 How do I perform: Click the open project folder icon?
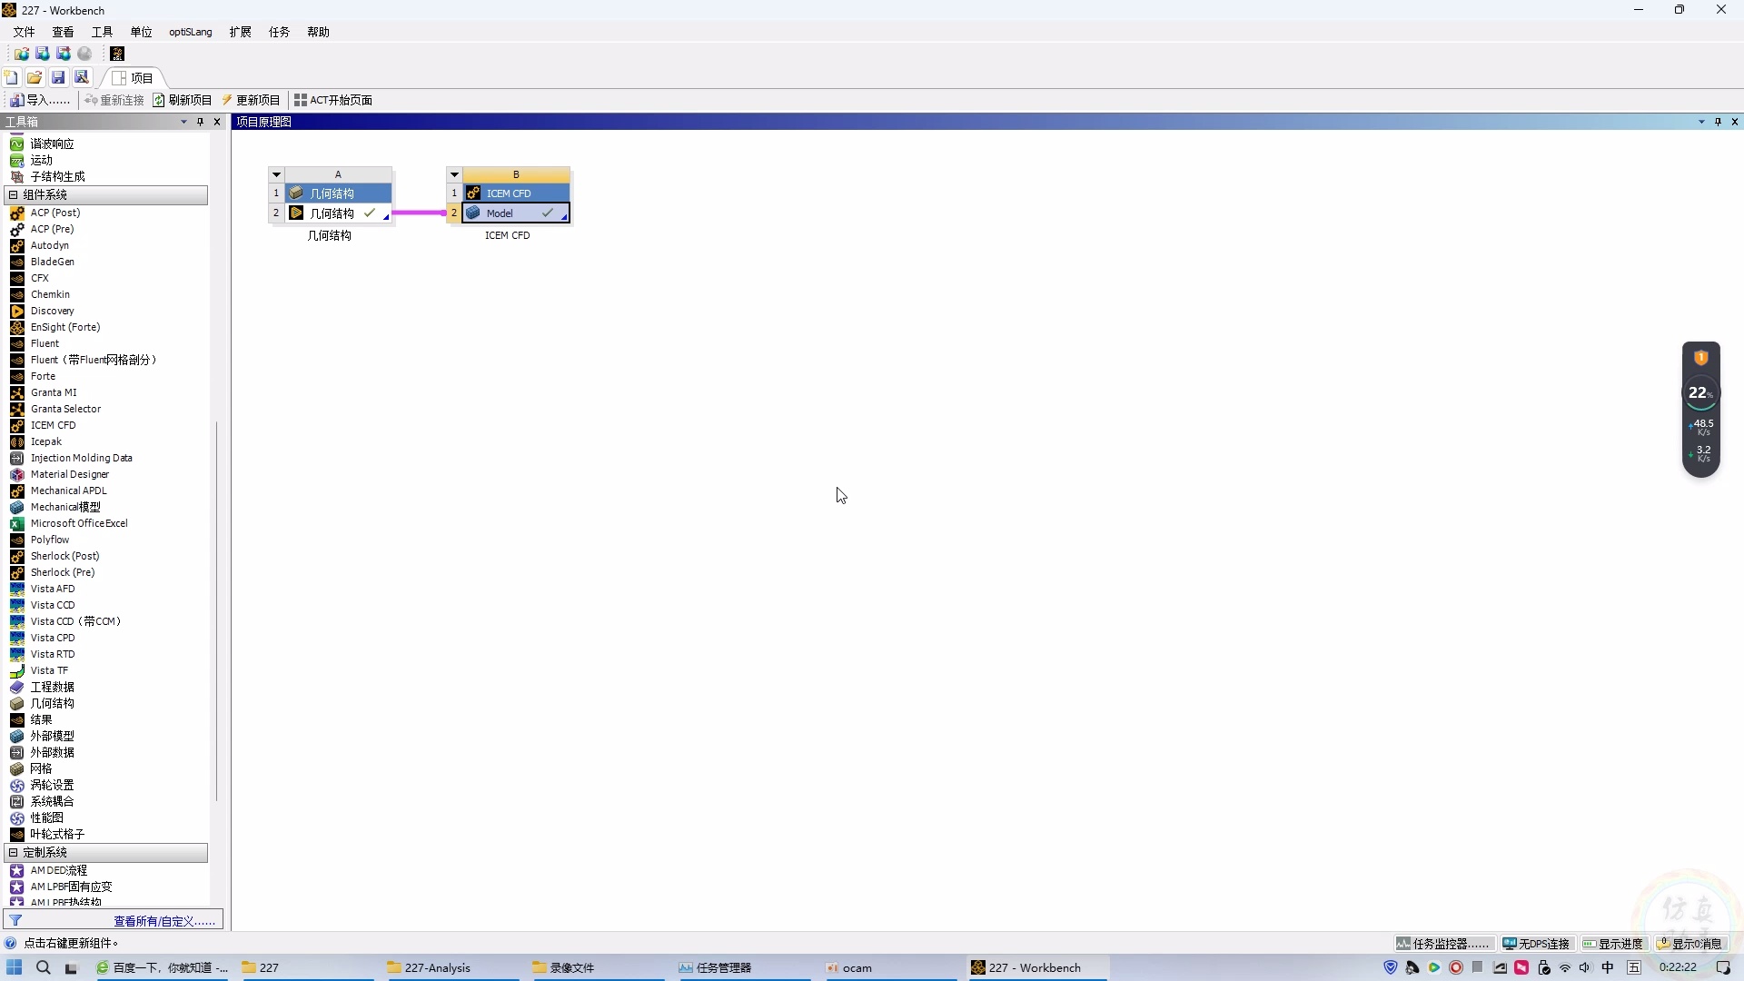pyautogui.click(x=35, y=77)
